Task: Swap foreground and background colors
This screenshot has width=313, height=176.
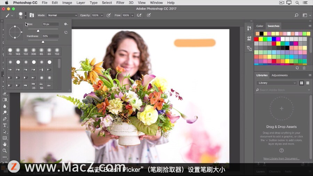Action: pyautogui.click(x=6, y=162)
